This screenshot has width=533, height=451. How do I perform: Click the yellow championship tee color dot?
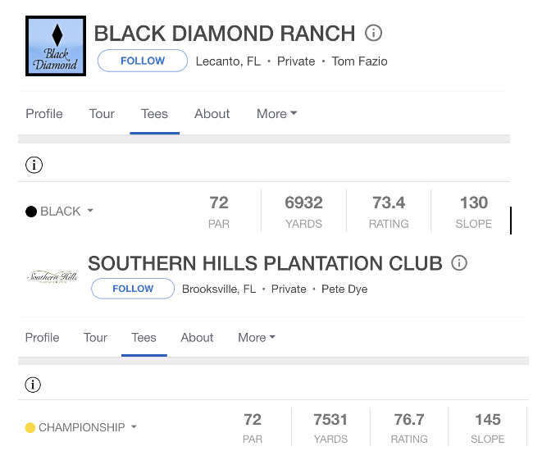click(x=30, y=427)
